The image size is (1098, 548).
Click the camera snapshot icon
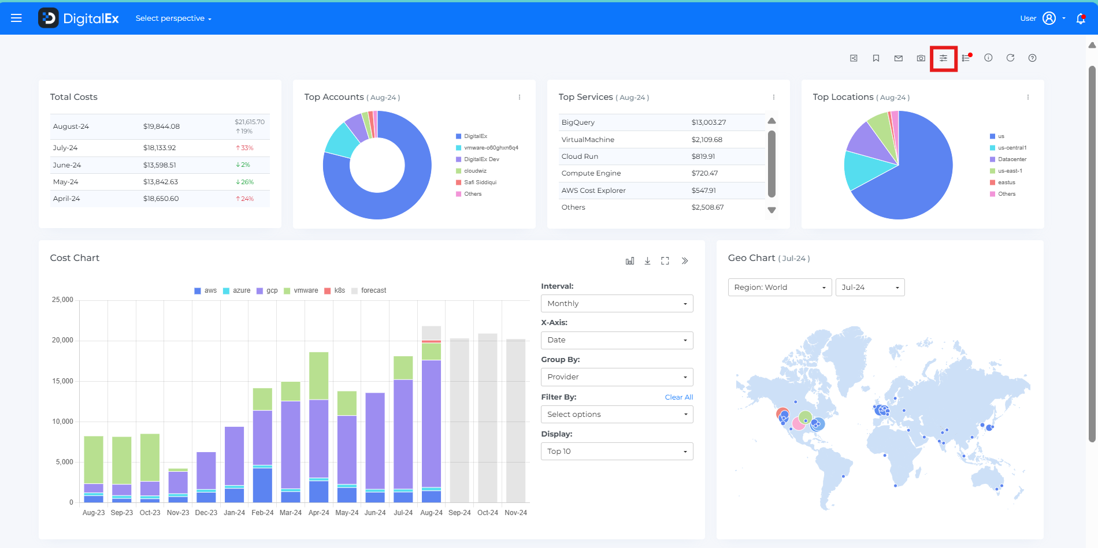coord(921,58)
